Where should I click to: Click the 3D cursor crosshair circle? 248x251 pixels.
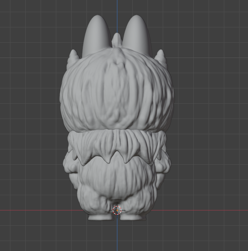[117, 210]
